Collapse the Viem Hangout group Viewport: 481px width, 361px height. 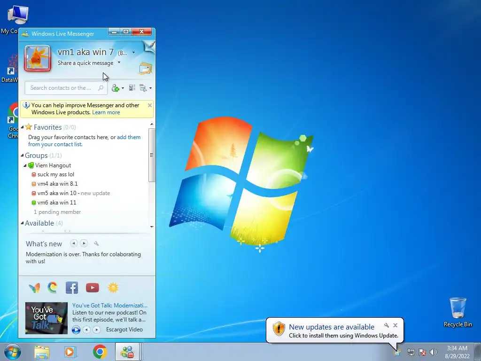(25, 165)
